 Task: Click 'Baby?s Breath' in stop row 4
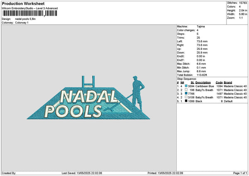tap(204, 98)
